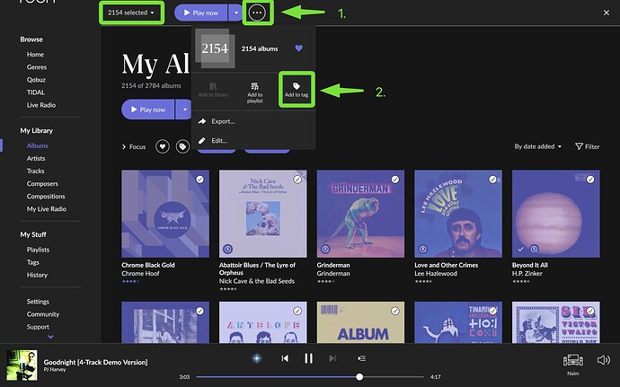
Task: Open Community in the sidebar
Action: pyautogui.click(x=43, y=314)
